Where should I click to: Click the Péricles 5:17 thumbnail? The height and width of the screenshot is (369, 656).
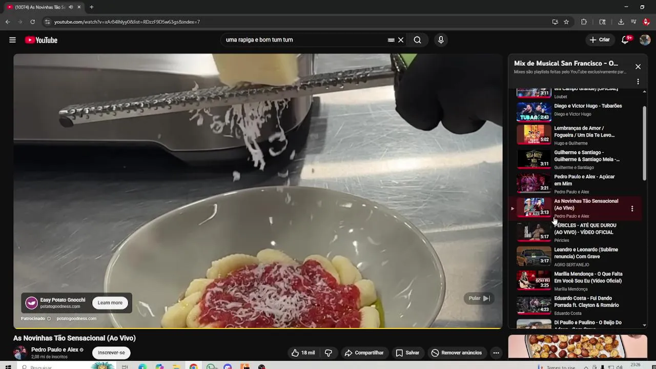(x=534, y=233)
